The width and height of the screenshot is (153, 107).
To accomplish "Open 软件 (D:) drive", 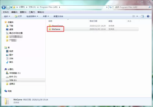I will pyautogui.click(x=13, y=77).
